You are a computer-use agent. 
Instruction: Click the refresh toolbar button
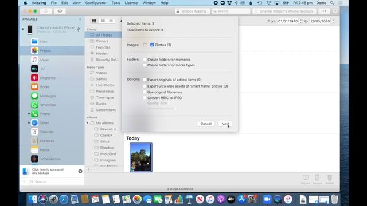point(46,11)
